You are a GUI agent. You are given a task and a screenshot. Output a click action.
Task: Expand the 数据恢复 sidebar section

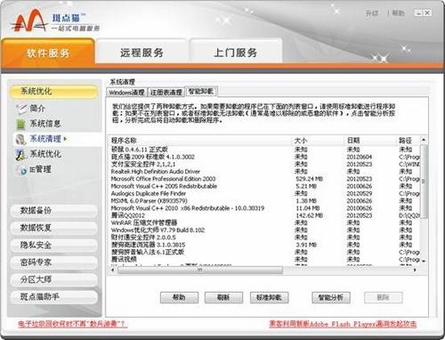[54, 228]
